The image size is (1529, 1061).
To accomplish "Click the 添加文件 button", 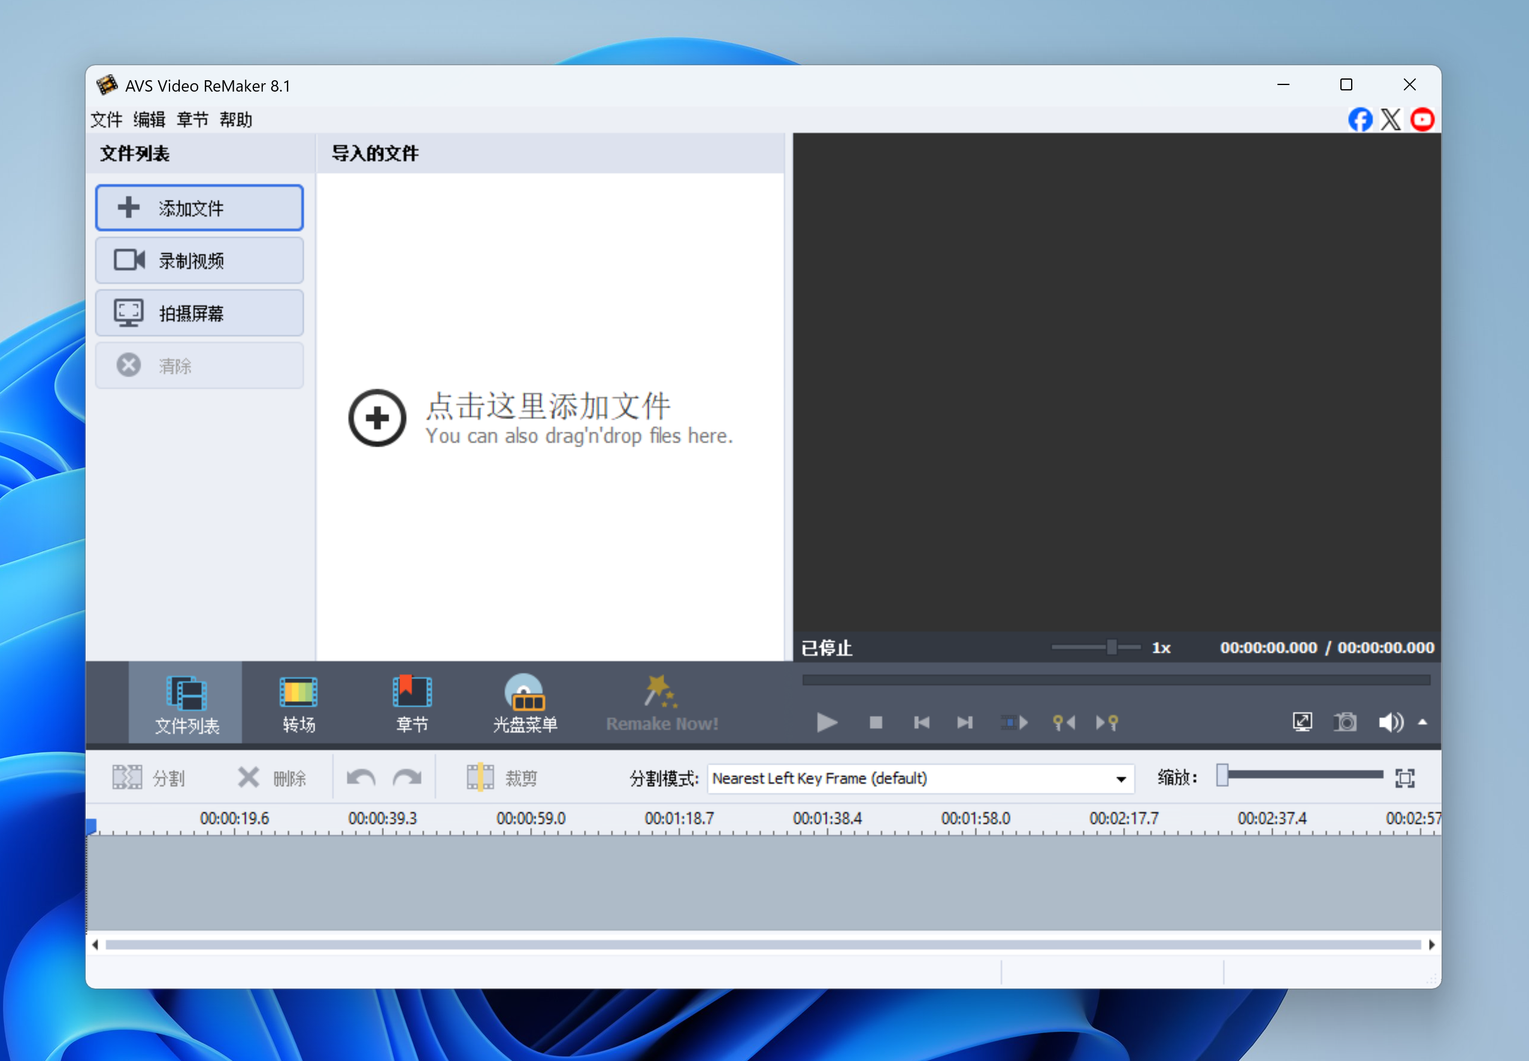I will pyautogui.click(x=199, y=208).
